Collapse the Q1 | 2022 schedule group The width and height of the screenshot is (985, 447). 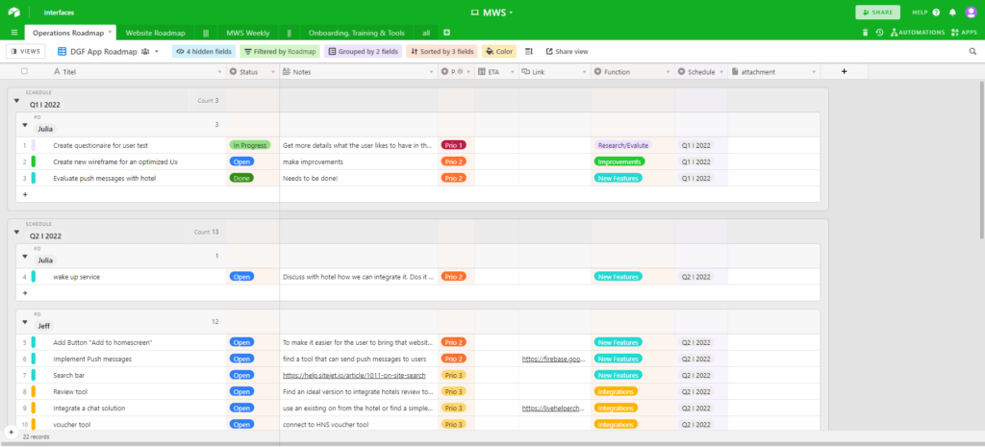point(16,100)
